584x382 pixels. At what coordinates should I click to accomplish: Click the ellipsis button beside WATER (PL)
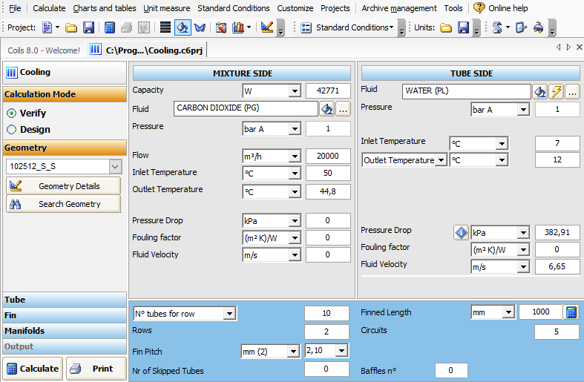coord(572,91)
